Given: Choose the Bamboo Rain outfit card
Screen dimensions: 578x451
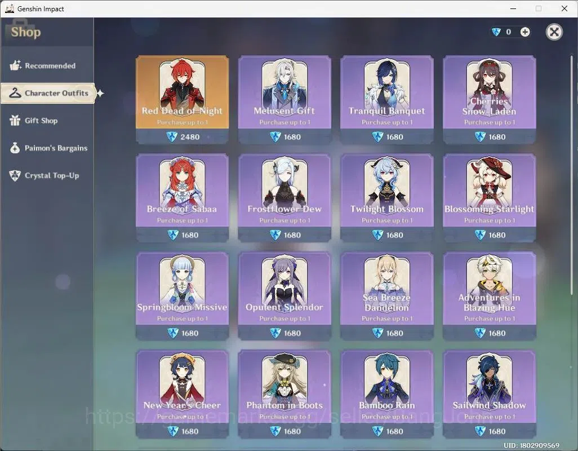Looking at the screenshot, I should pos(386,394).
